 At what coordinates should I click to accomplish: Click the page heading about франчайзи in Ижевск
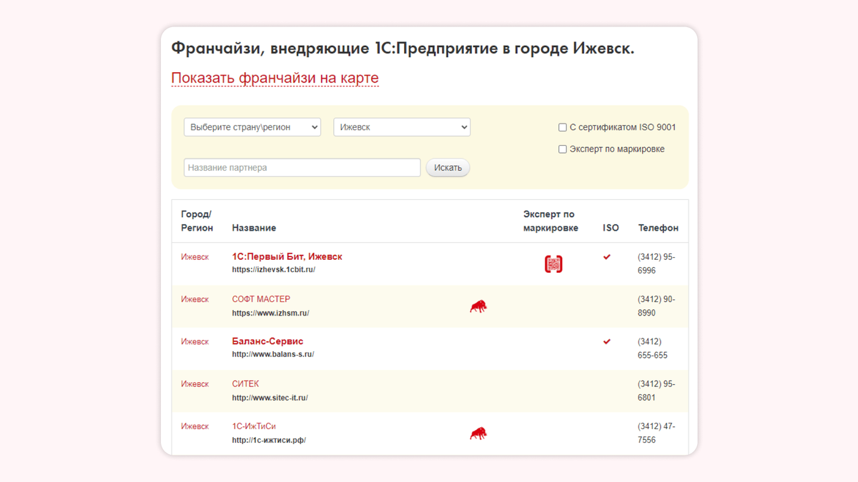pos(403,49)
